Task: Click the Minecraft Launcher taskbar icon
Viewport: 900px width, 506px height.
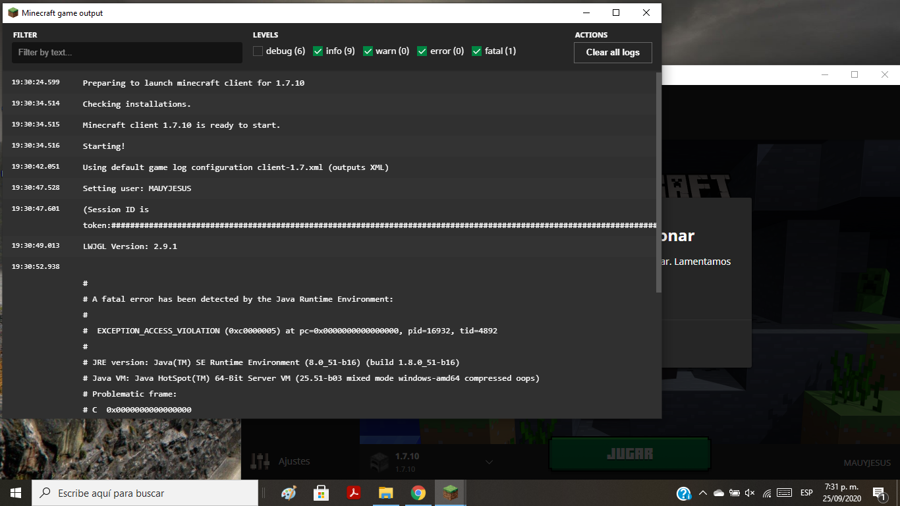Action: 451,493
